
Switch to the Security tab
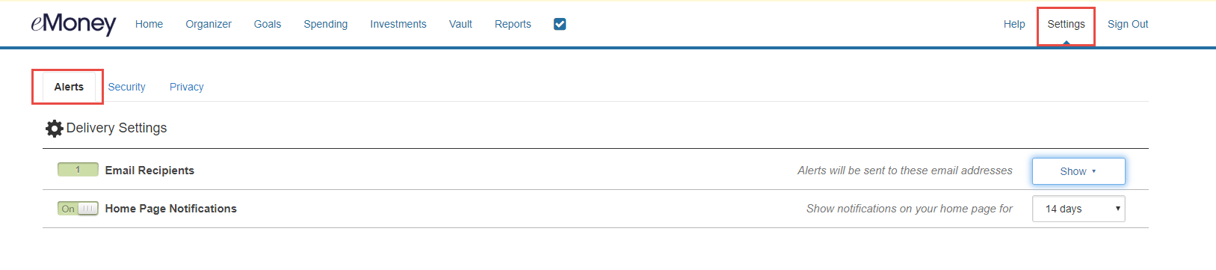coord(127,87)
